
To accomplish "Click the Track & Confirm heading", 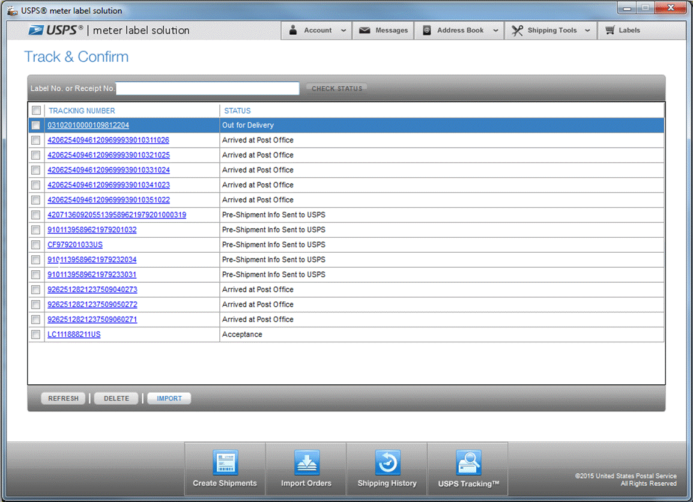I will coord(76,56).
